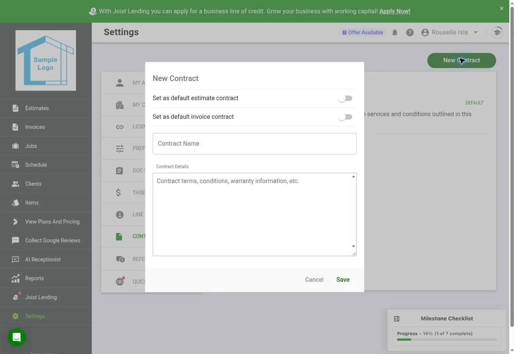This screenshot has height=354, width=515.
Task: Open Estimates from the sidebar
Action: (45, 108)
